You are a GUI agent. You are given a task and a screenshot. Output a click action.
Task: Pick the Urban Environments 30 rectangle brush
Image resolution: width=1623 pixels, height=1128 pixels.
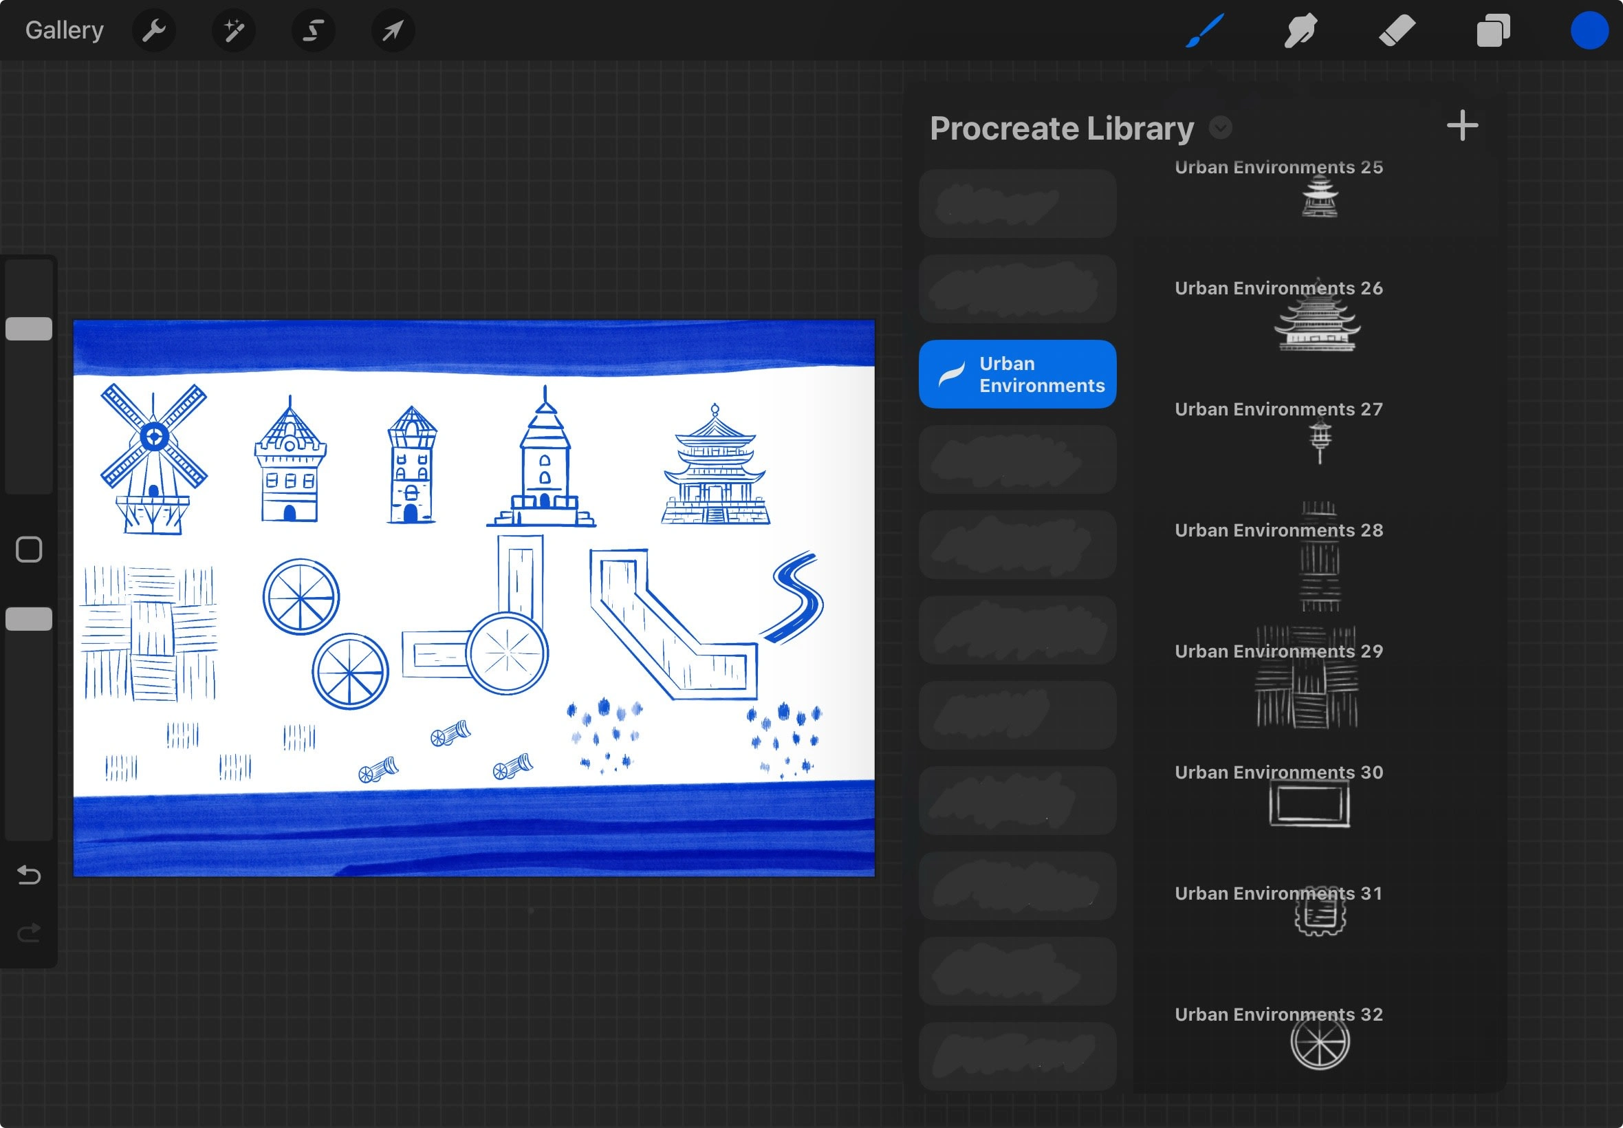(x=1309, y=802)
